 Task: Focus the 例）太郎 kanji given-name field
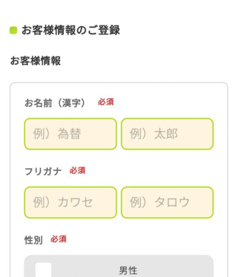[167, 134]
